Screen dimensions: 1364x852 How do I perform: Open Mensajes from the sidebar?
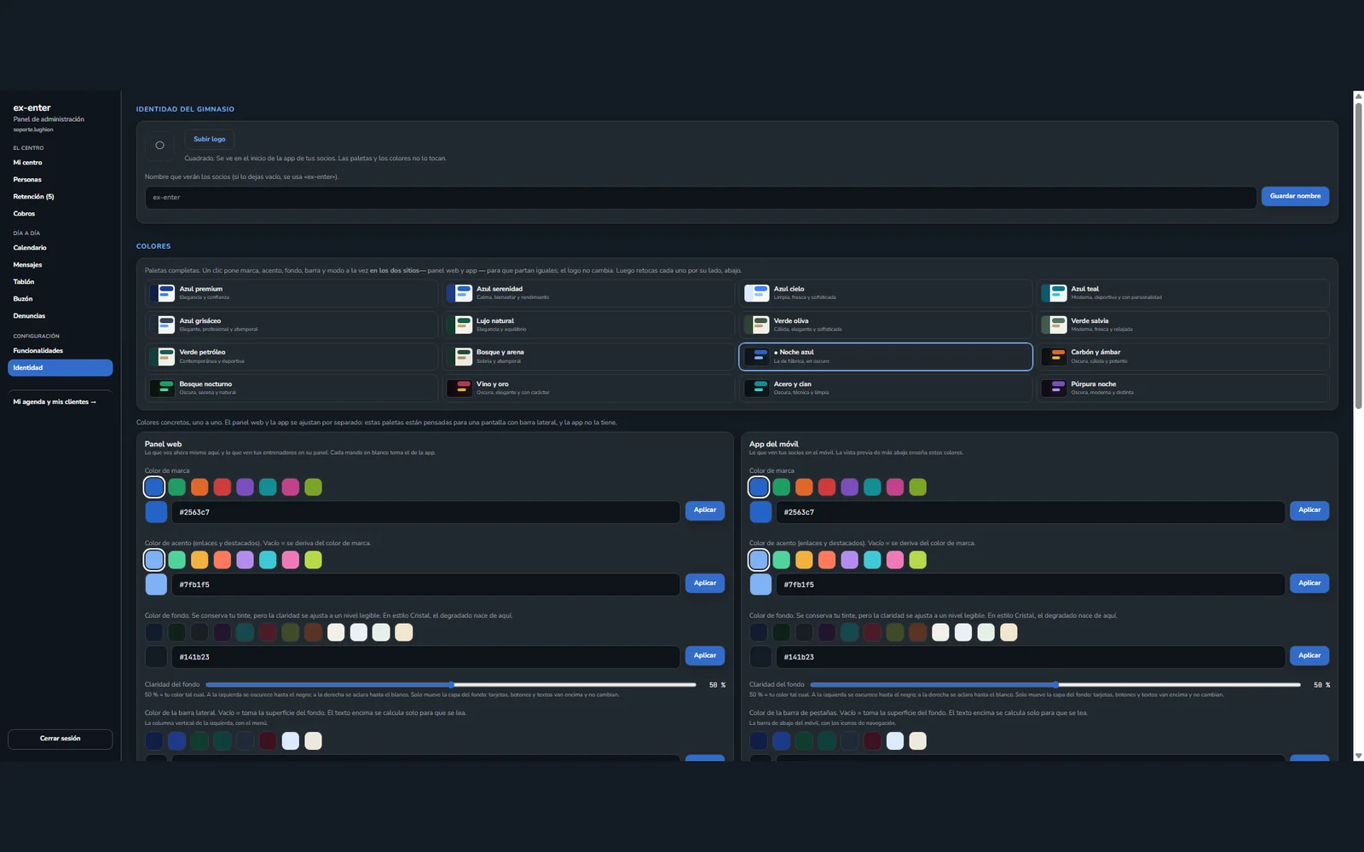(x=60, y=265)
